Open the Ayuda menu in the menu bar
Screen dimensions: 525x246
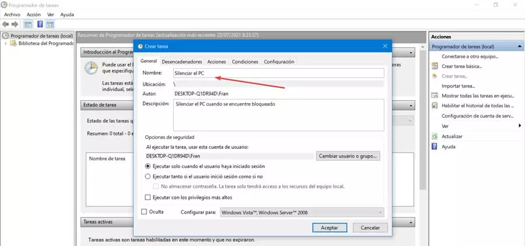coord(67,15)
